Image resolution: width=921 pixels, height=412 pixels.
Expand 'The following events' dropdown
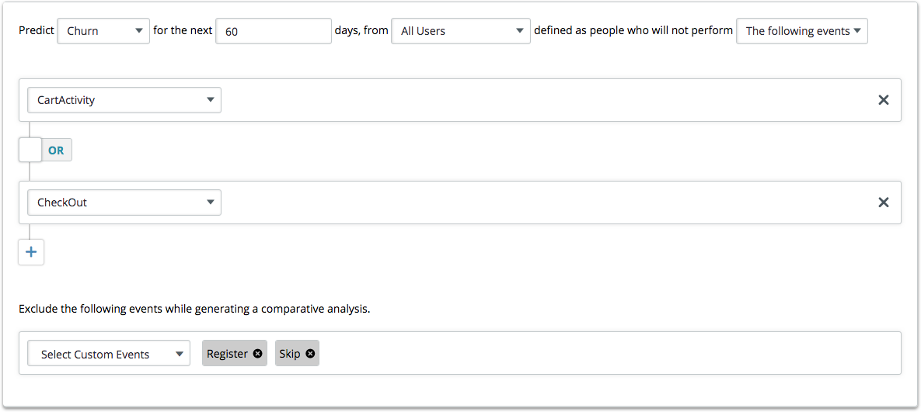click(x=801, y=31)
